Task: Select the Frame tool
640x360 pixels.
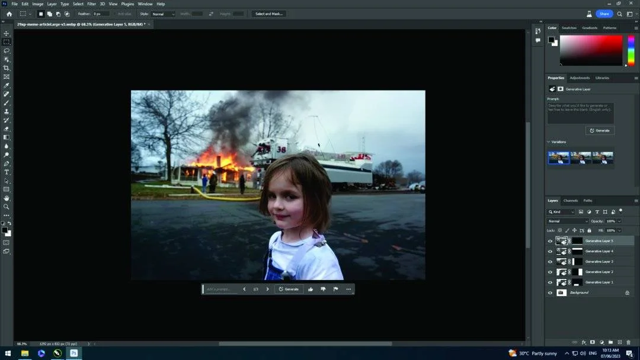Action: (x=7, y=76)
